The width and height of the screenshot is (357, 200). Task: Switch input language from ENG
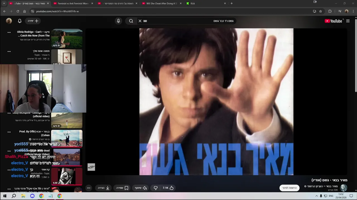coord(331,196)
